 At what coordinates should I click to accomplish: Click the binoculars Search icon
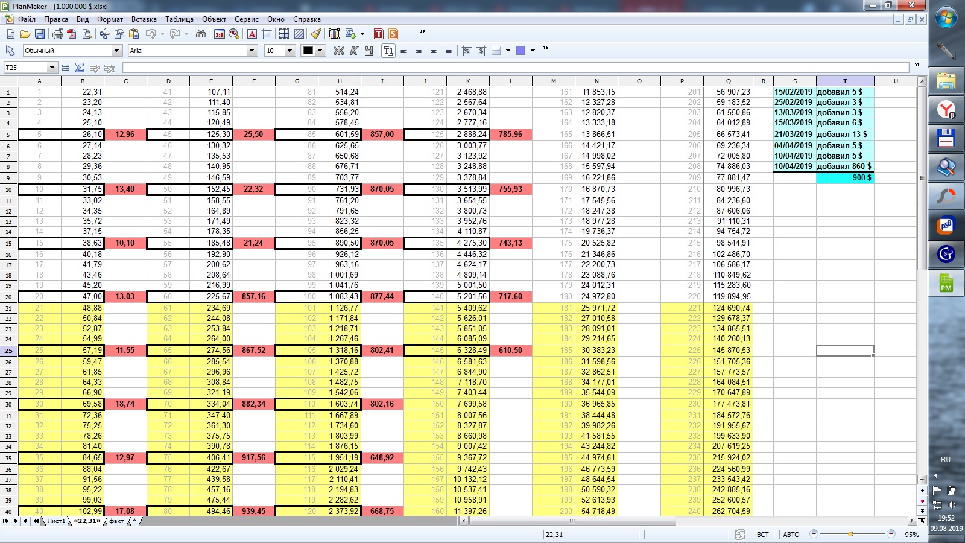point(201,34)
